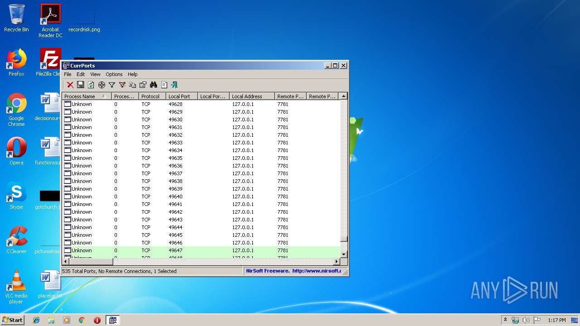Viewport: 580px width, 326px height.
Task: Sort by Process Name column header
Action: pos(87,96)
